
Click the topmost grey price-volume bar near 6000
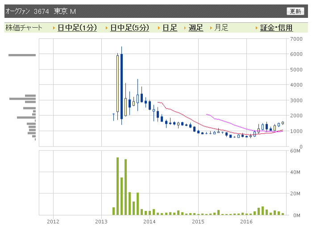22,55
